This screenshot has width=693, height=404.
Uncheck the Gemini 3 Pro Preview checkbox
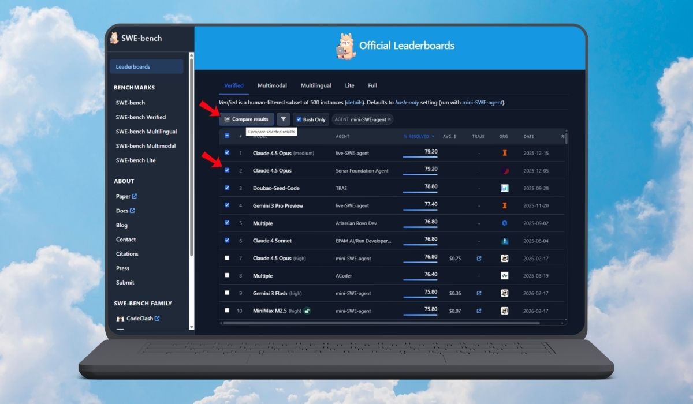[227, 205]
